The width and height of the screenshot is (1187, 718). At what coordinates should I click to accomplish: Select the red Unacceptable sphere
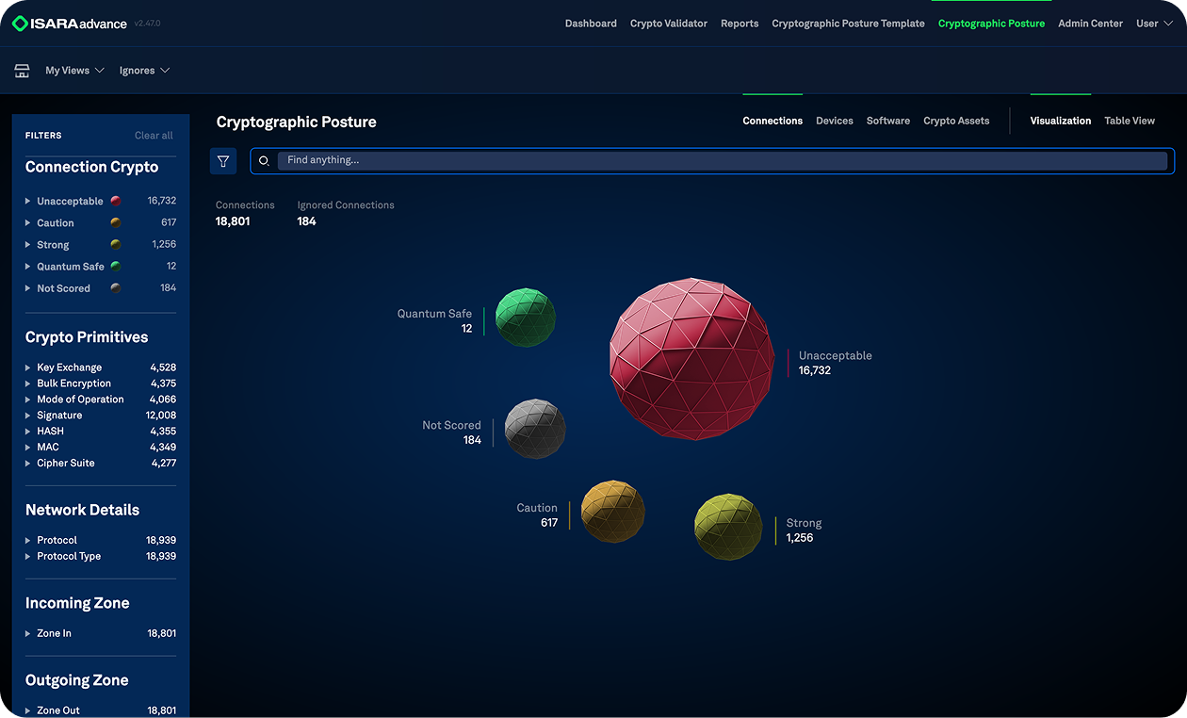(x=692, y=359)
